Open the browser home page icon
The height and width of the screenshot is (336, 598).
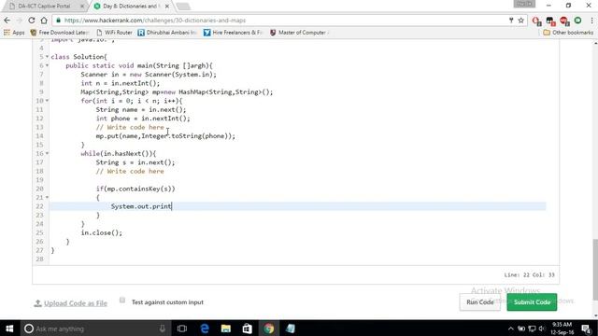point(44,21)
